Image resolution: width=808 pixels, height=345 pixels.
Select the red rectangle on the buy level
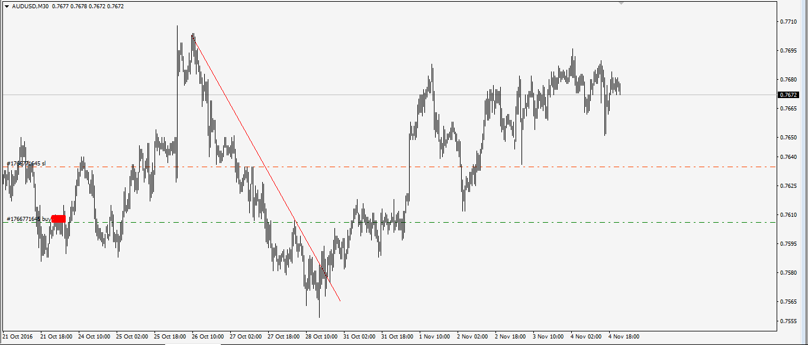tap(59, 219)
